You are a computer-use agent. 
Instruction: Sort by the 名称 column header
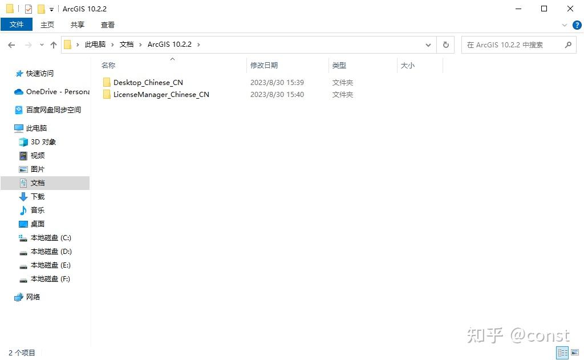pos(108,65)
